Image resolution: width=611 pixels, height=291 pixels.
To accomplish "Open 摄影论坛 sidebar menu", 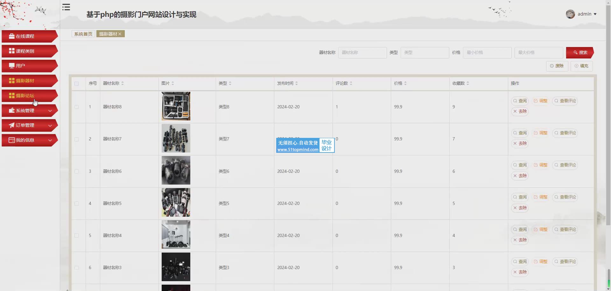I will tap(30, 96).
